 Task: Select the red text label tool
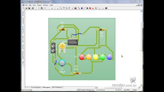tap(93, 8)
